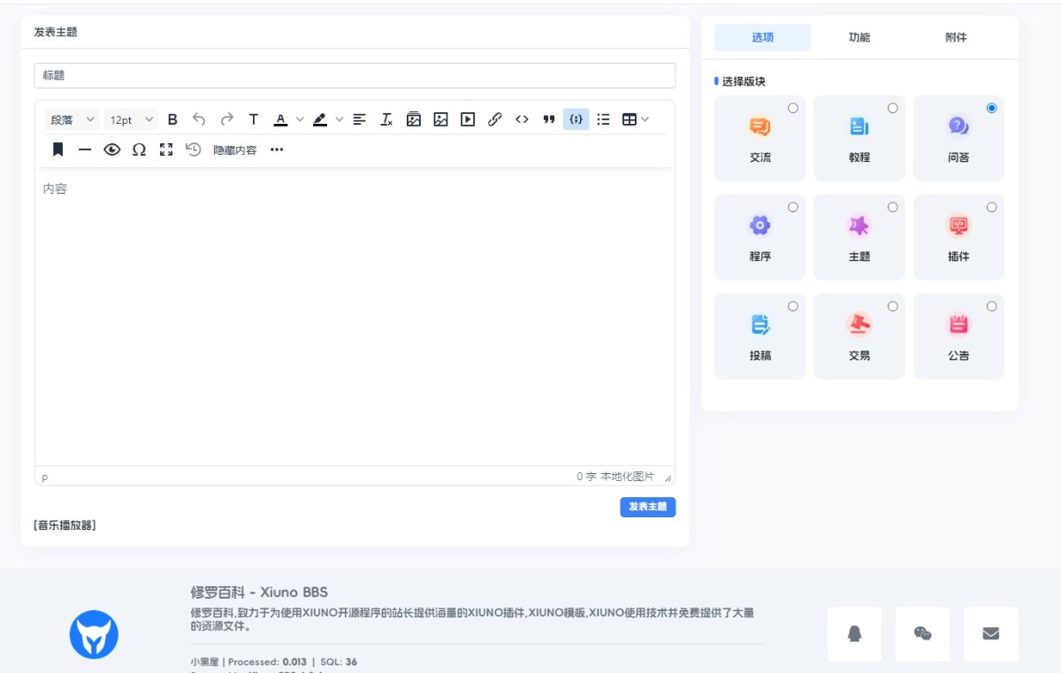Click the text alignment icon
Screen dimensions: 1061x673
coord(359,119)
